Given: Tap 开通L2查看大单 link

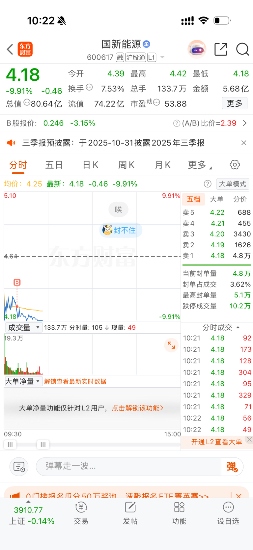Looking at the screenshot, I should 216,442.
